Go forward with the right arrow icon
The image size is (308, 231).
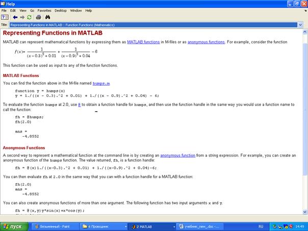[22, 17]
